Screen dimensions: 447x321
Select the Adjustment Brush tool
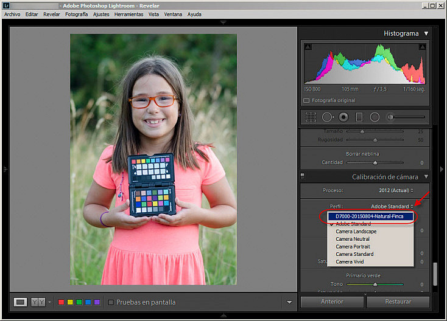(x=390, y=117)
